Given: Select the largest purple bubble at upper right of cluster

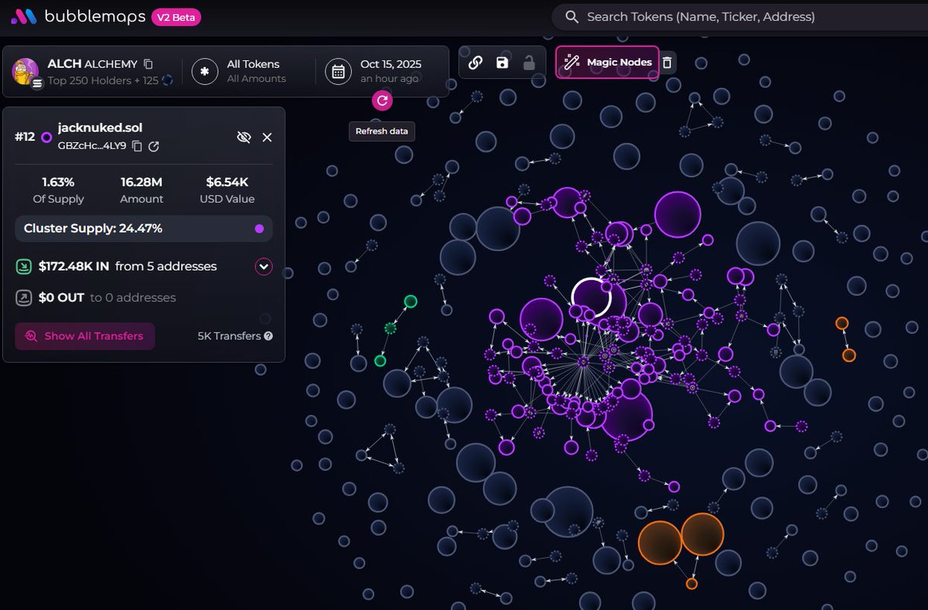Looking at the screenshot, I should tap(677, 214).
